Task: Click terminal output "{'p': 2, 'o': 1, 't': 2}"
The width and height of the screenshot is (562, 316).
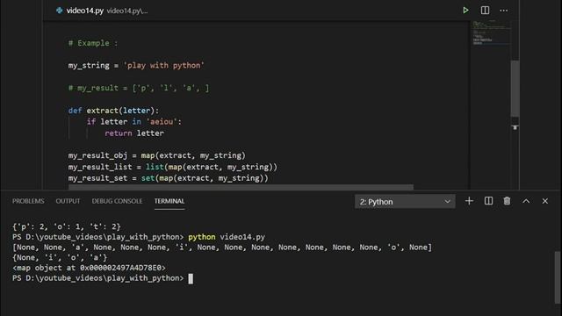Action: tap(67, 226)
